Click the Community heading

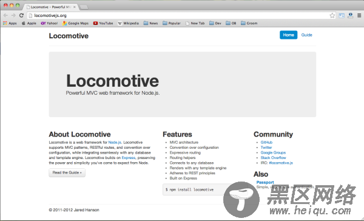click(273, 134)
